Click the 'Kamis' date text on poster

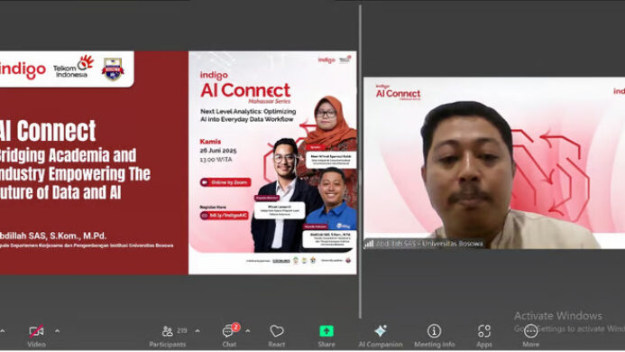tap(210, 142)
